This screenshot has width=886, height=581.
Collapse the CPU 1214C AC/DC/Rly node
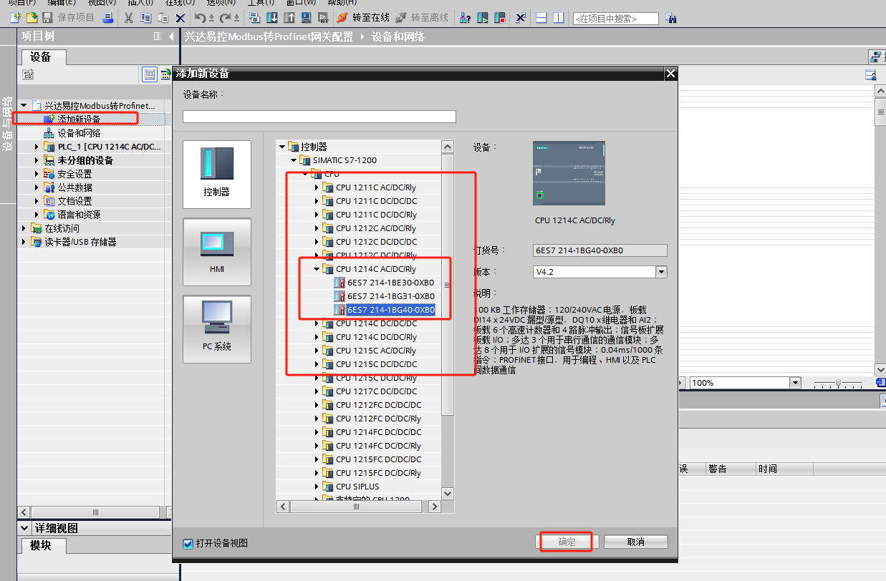pyautogui.click(x=317, y=269)
